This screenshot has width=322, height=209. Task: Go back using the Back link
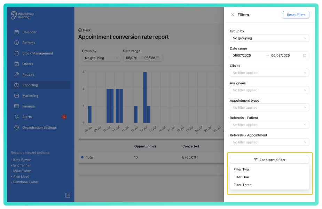[85, 30]
